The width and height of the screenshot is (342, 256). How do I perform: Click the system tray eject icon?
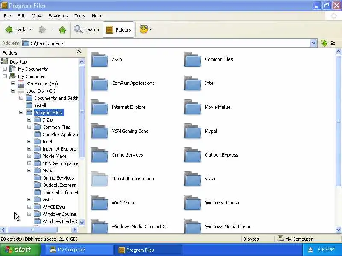310,250
